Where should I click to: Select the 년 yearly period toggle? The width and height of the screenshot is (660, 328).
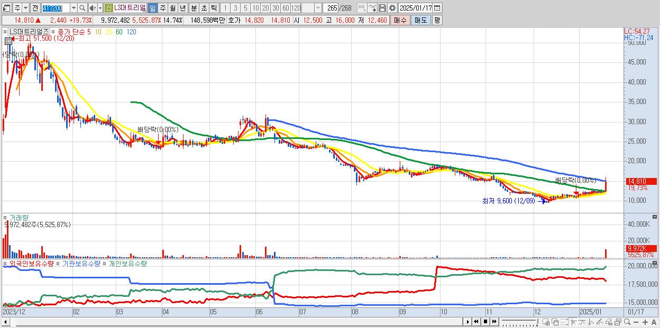(x=182, y=8)
